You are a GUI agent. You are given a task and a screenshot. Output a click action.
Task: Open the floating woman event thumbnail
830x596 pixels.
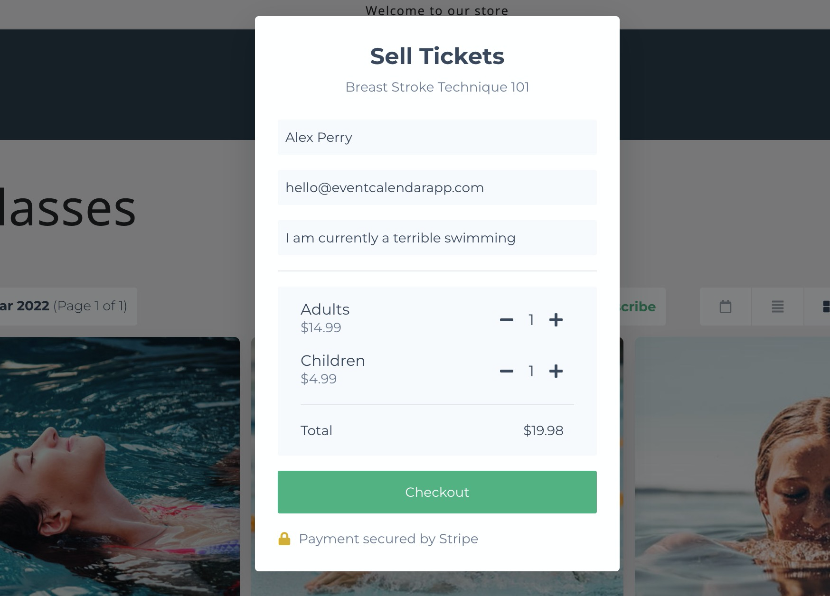[120, 466]
